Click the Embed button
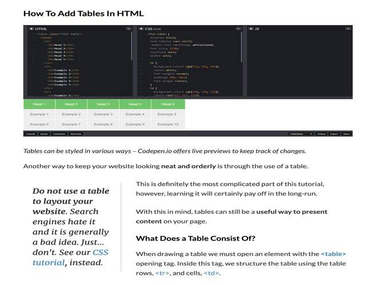The width and height of the screenshot is (383, 285). pyautogui.click(x=321, y=134)
